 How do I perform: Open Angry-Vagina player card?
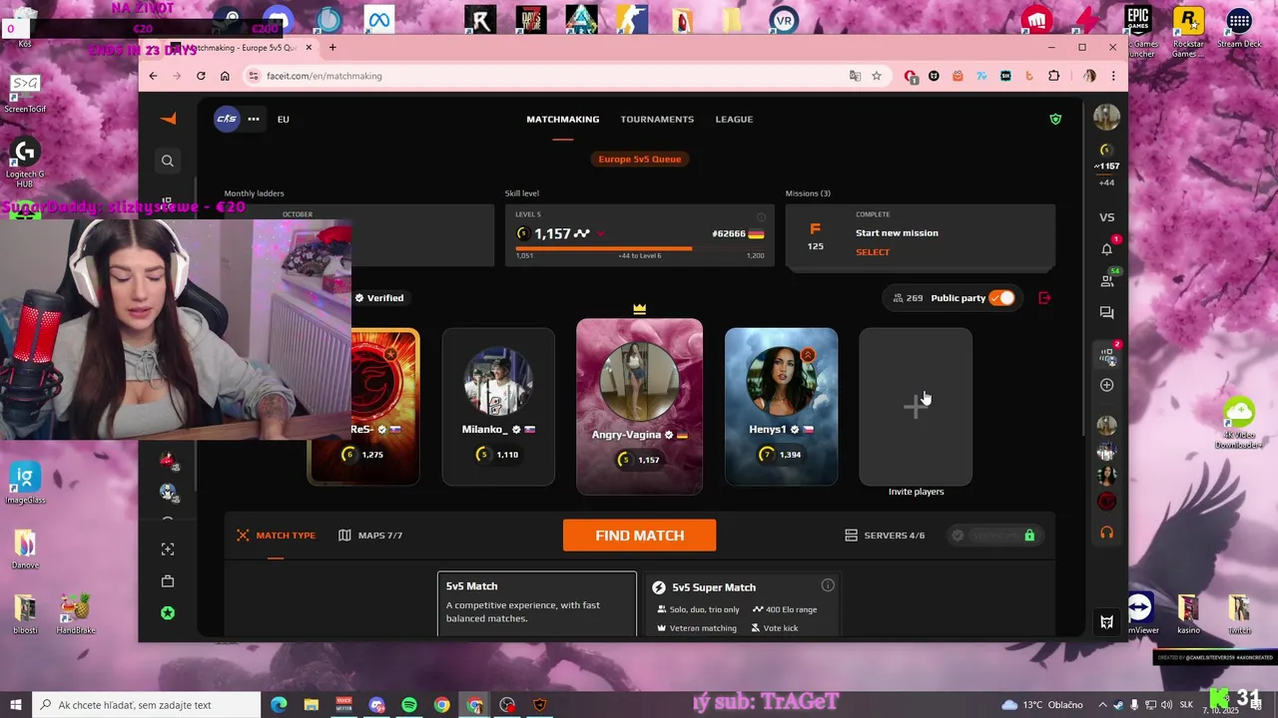coord(639,407)
